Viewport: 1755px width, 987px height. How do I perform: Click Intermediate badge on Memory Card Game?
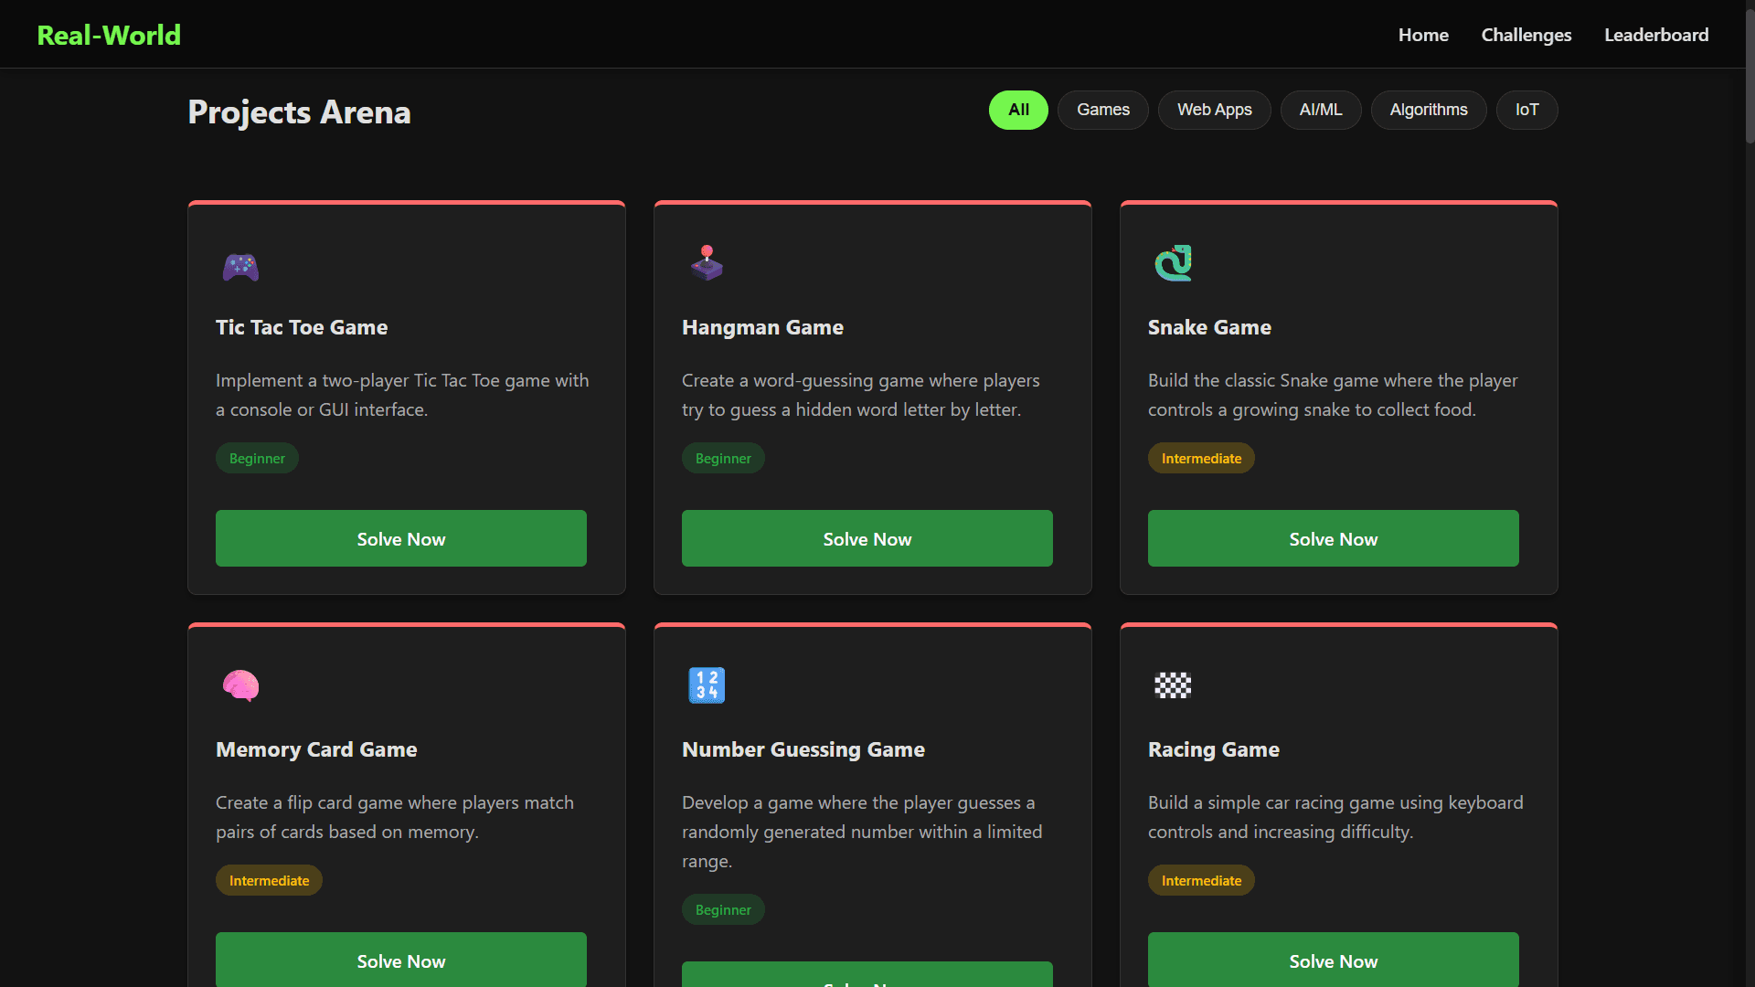pos(269,880)
